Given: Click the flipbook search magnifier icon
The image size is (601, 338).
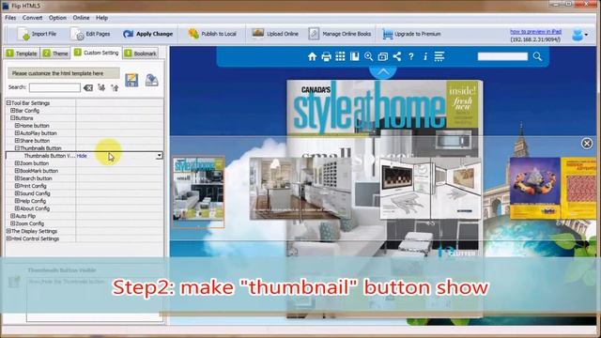Looking at the screenshot, I should click(537, 56).
